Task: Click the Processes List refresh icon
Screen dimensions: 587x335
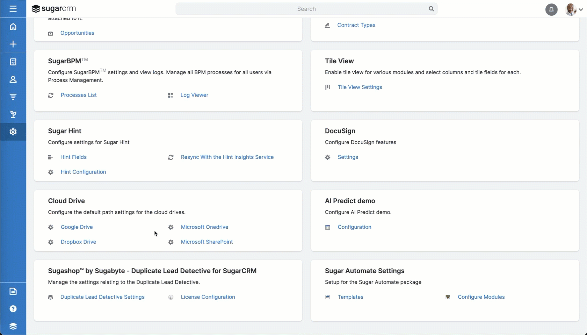Action: [51, 95]
